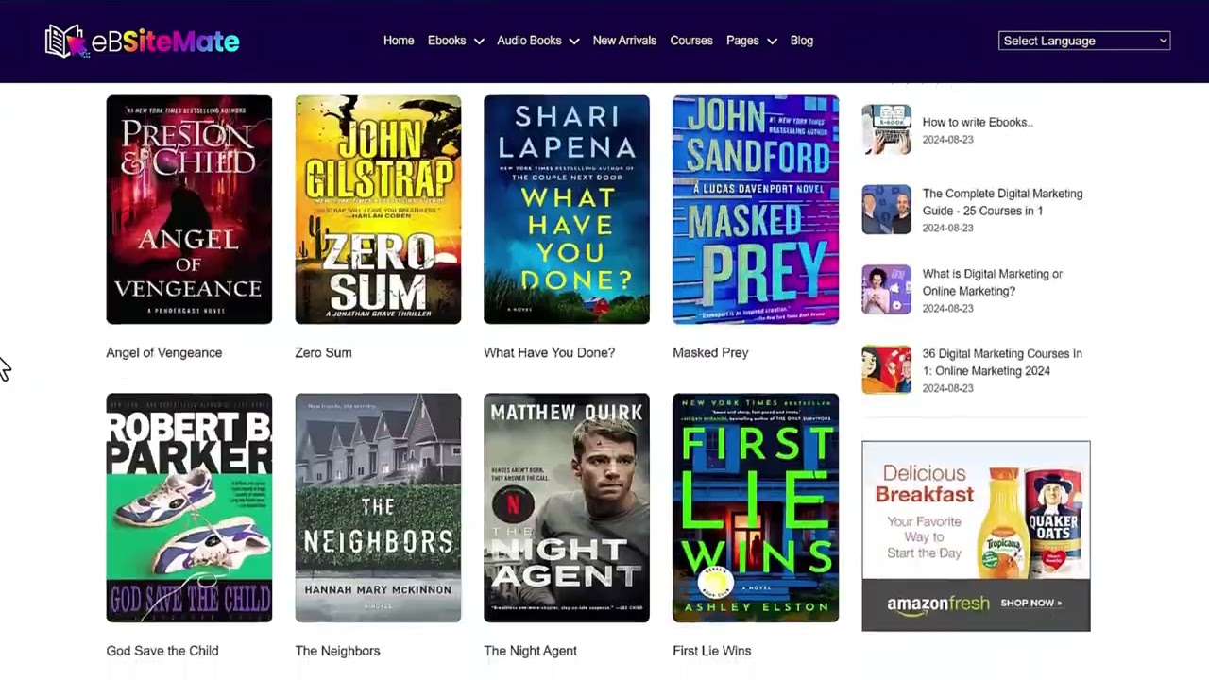Click the Matthew Quirk Night Agent cover
This screenshot has width=1209, height=680.
tap(567, 508)
